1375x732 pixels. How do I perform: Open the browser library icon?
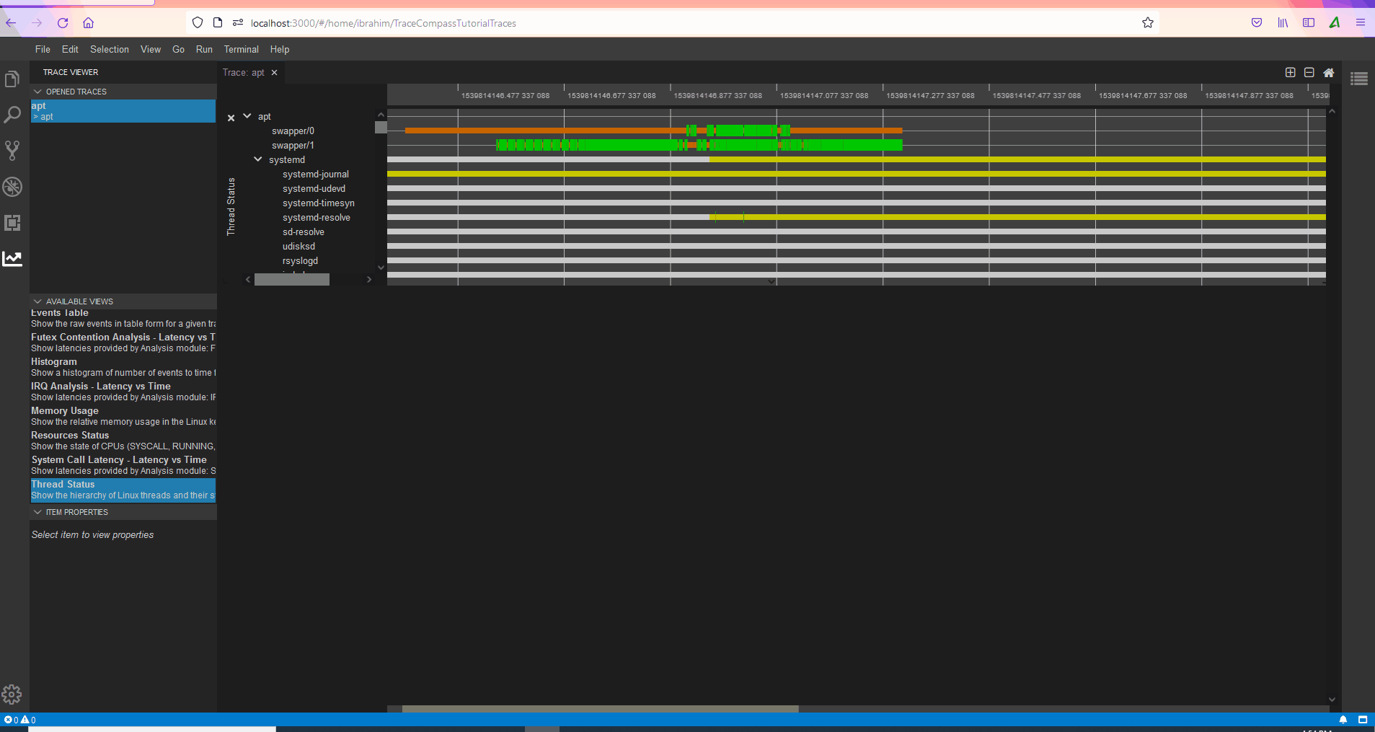coord(1283,23)
